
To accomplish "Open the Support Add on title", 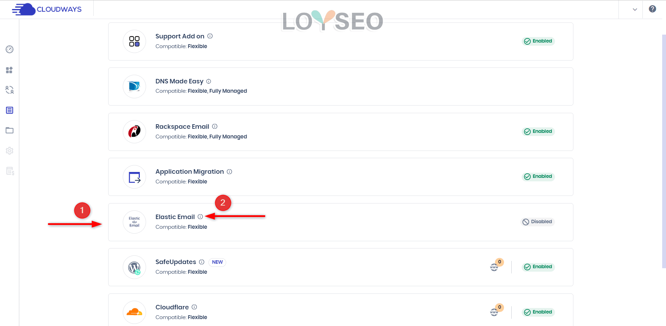I will (x=180, y=36).
